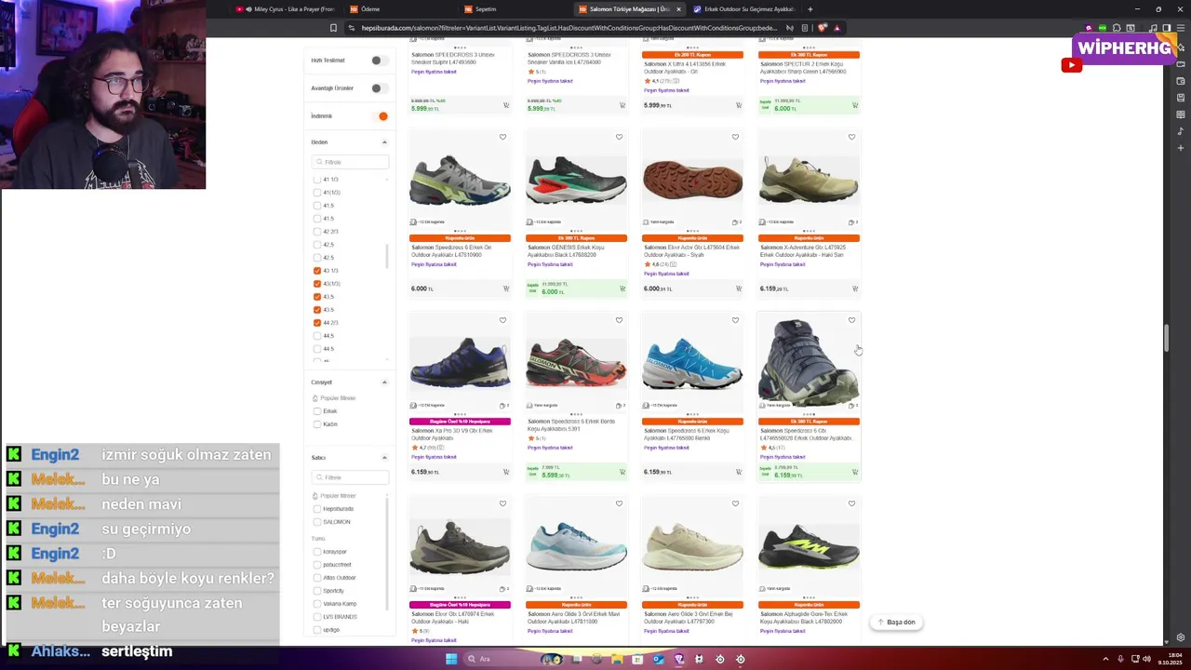Open the blue Speedcross 6 Renkli shoe image
Screen dimensions: 1191x670
click(x=692, y=363)
